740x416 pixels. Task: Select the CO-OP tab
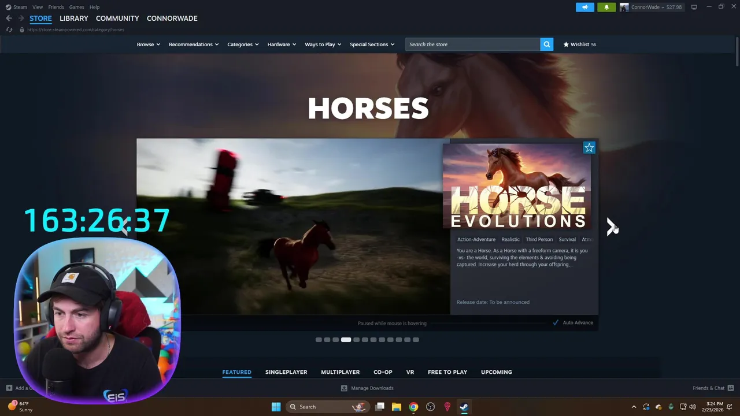click(x=383, y=372)
